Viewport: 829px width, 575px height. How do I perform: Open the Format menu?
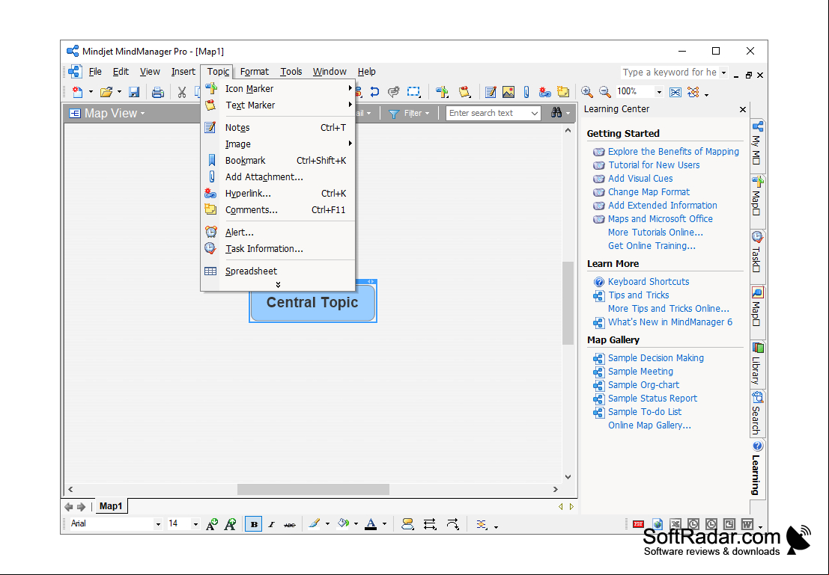click(255, 71)
